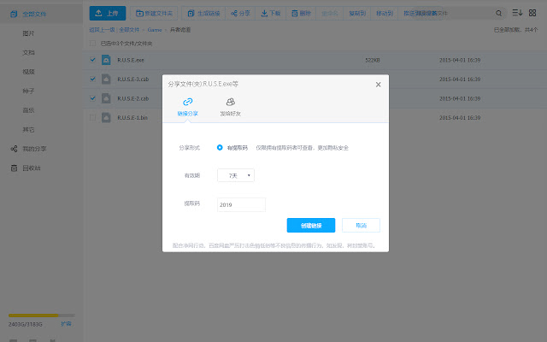Open the 有效期 7天 dropdown
Viewport: 547px width, 342px height.
pos(236,175)
